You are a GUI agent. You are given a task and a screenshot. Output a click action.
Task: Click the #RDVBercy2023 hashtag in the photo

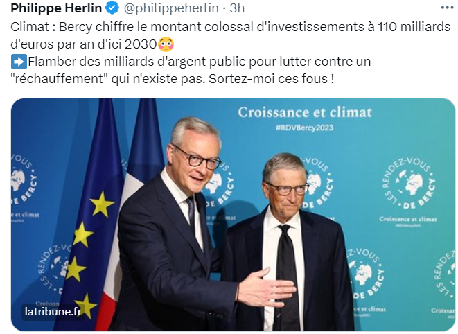tap(306, 128)
